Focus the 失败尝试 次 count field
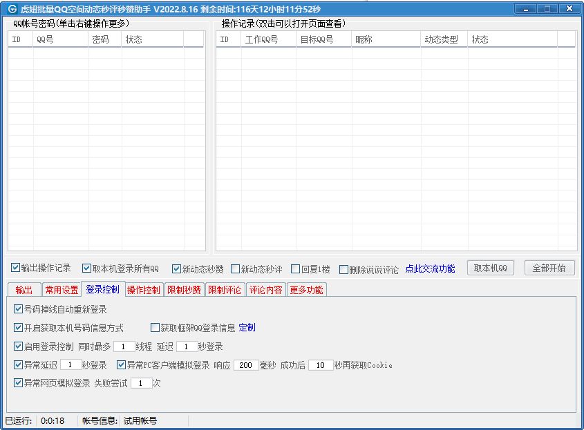The width and height of the screenshot is (584, 430). tap(142, 383)
